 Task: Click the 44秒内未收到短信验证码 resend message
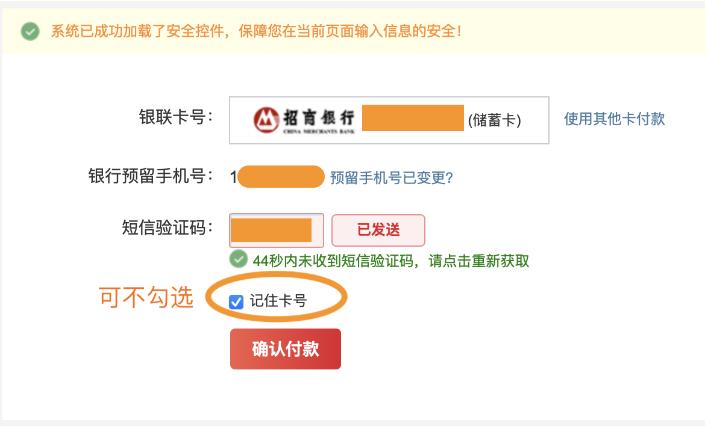coord(391,261)
